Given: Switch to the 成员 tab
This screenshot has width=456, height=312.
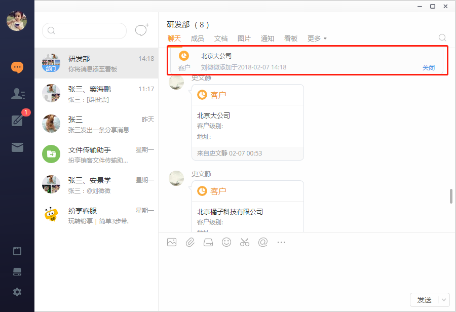Looking at the screenshot, I should [198, 38].
